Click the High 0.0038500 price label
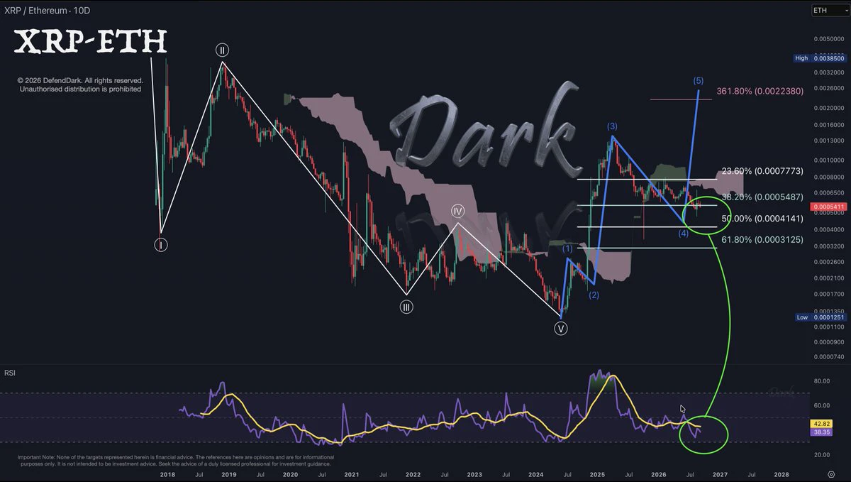Screen dimensions: 851x482 (820, 58)
